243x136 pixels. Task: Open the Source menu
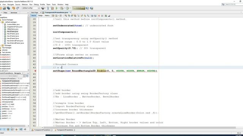click(x=18, y=5)
